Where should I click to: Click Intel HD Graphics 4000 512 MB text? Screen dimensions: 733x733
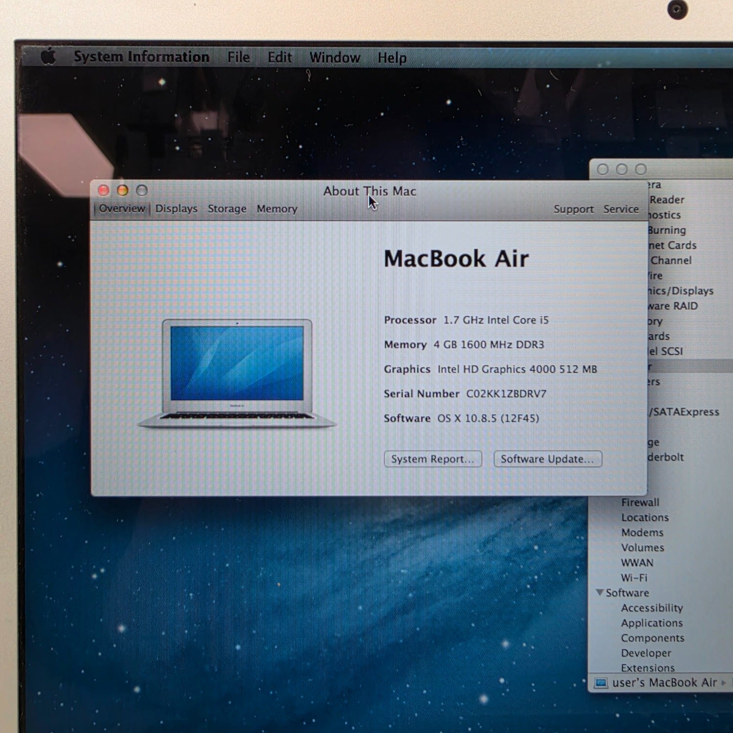coord(517,369)
